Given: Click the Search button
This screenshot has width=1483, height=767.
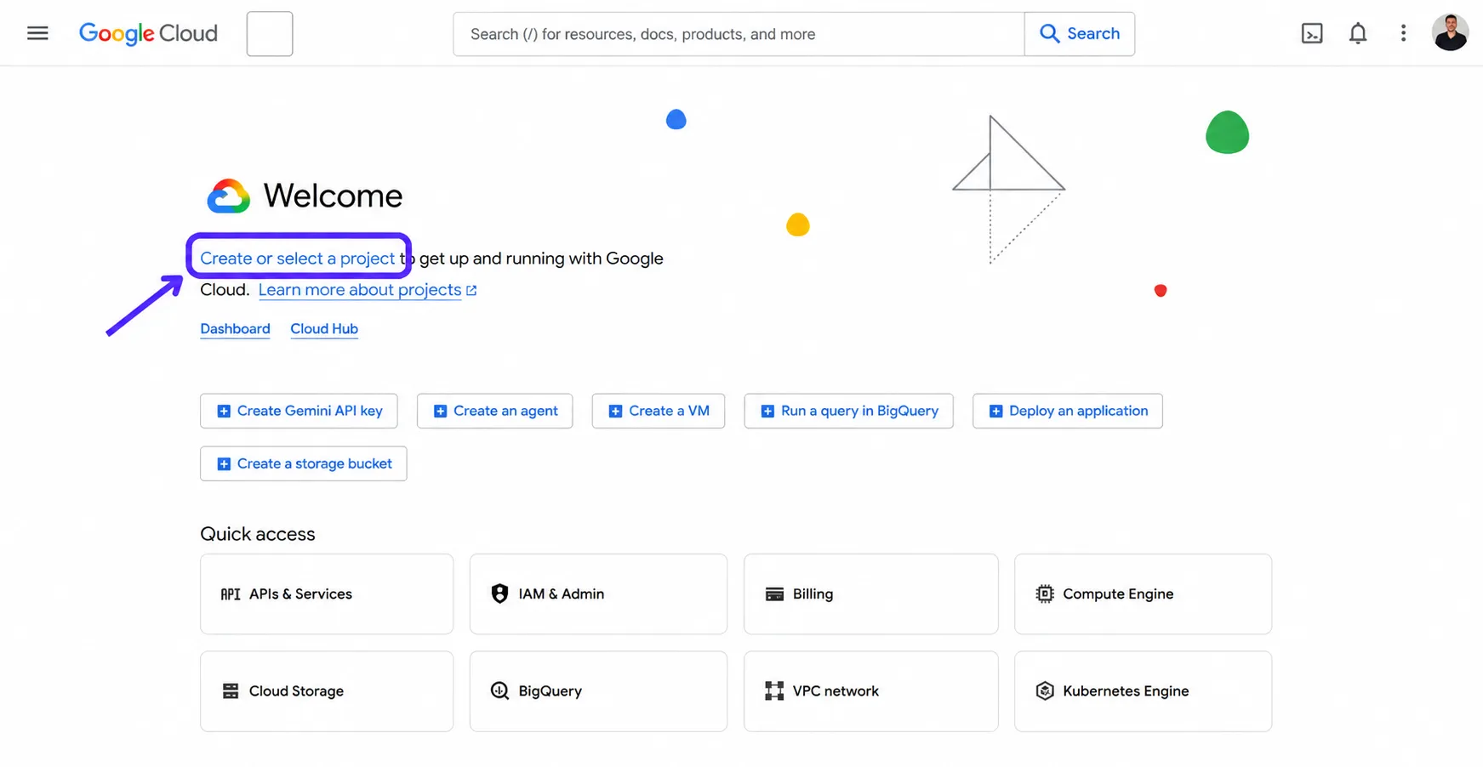Looking at the screenshot, I should (x=1080, y=34).
